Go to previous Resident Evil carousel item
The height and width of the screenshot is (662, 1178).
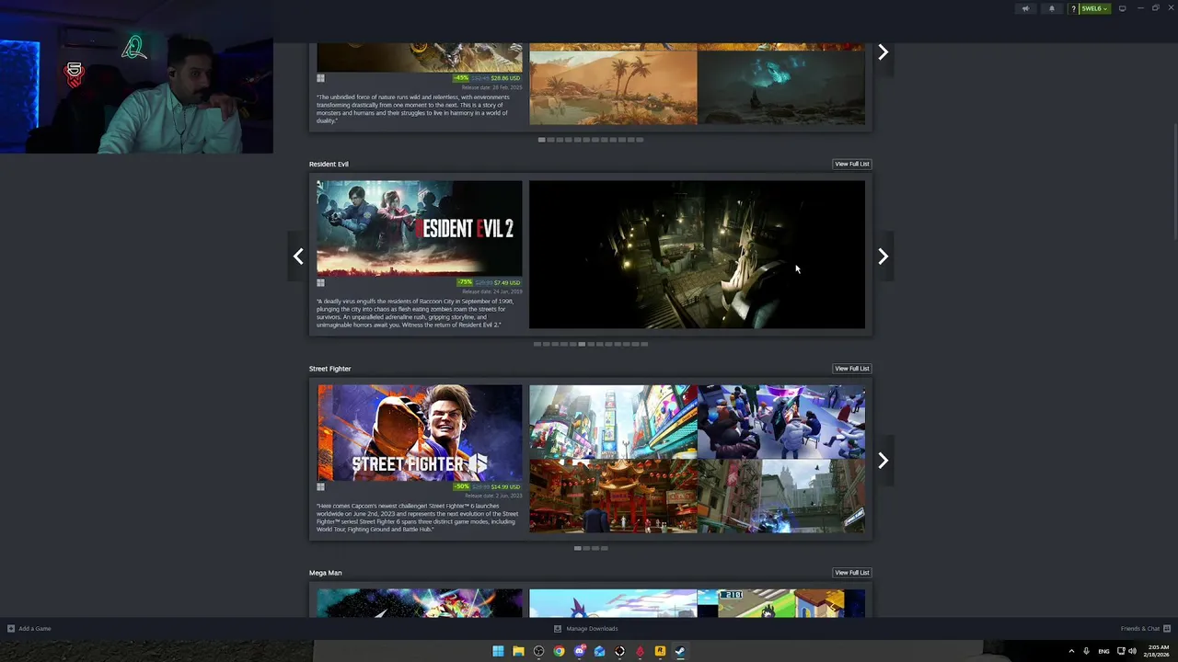[297, 257]
